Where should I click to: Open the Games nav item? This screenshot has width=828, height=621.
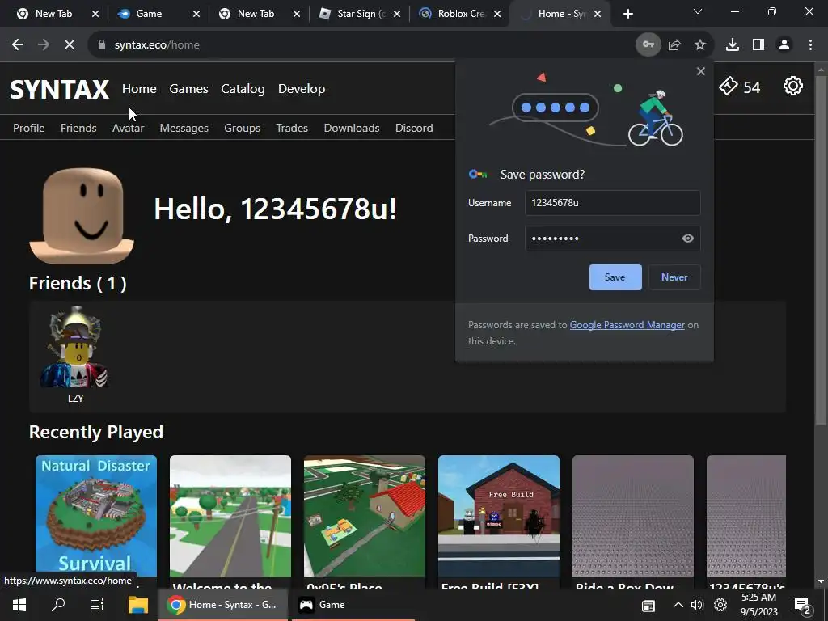(x=188, y=89)
